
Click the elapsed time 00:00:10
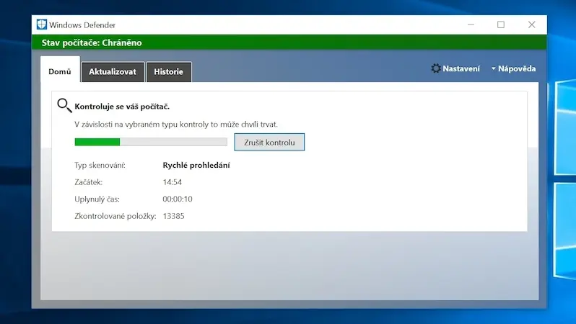(178, 199)
